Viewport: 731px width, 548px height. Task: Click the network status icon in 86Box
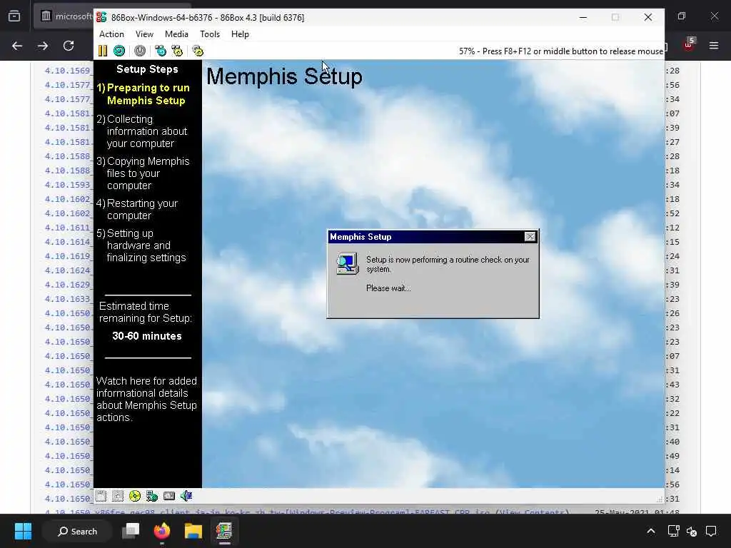pyautogui.click(x=152, y=496)
